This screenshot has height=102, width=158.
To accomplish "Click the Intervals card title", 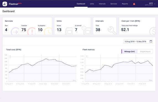I will (100, 21).
